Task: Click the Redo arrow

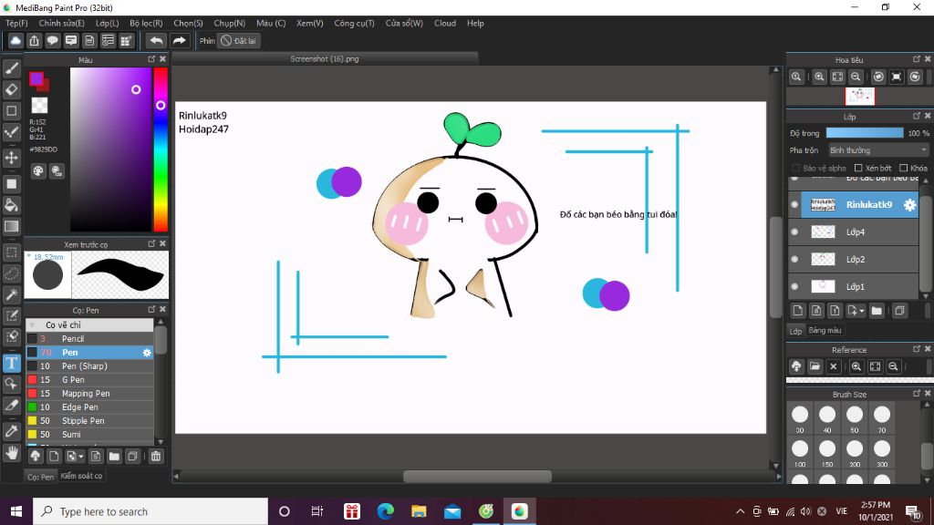Action: (179, 40)
